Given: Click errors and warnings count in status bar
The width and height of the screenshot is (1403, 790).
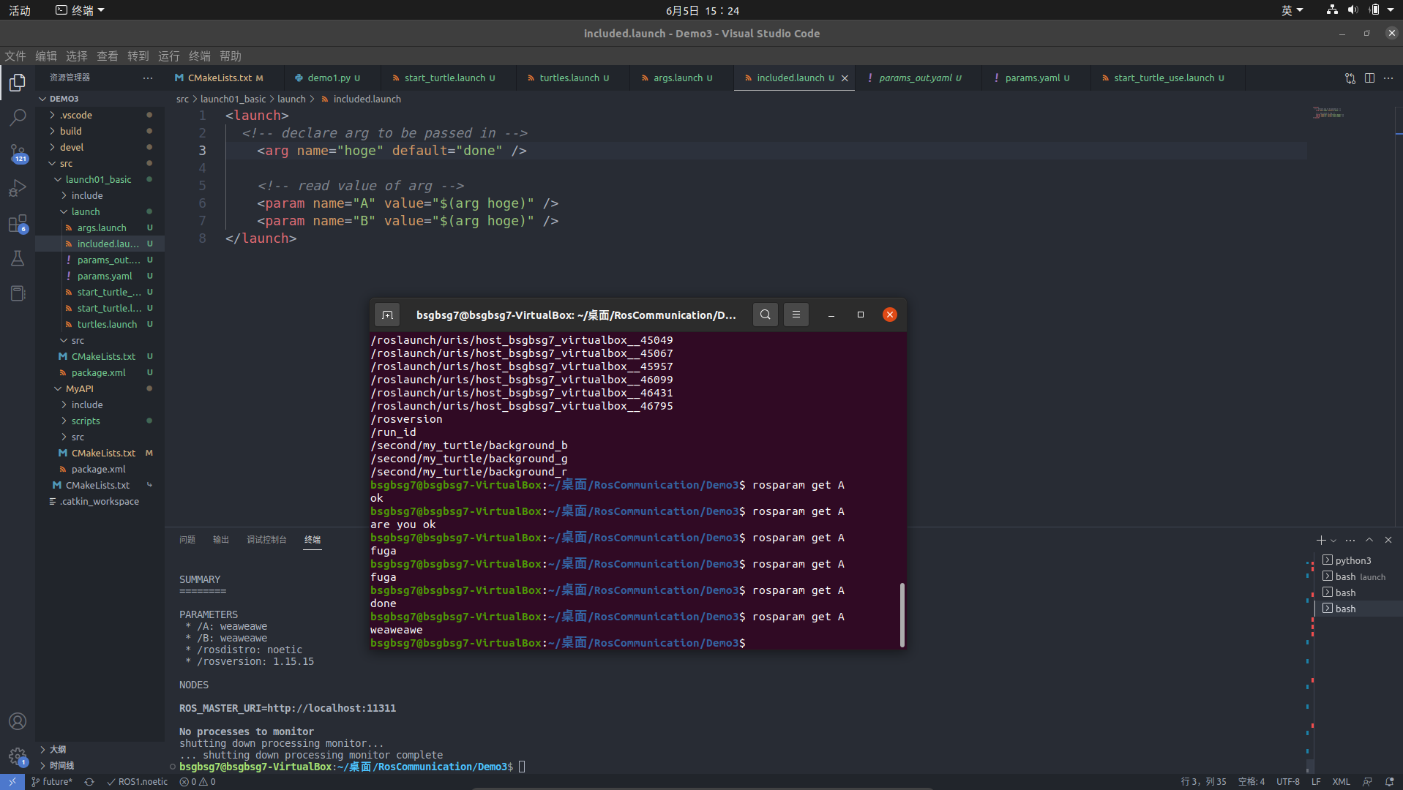Looking at the screenshot, I should [x=198, y=782].
